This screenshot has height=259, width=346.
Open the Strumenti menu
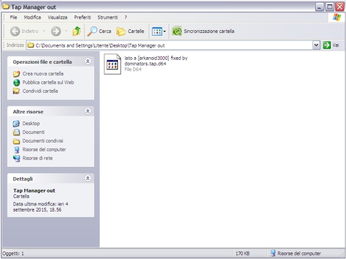point(108,17)
